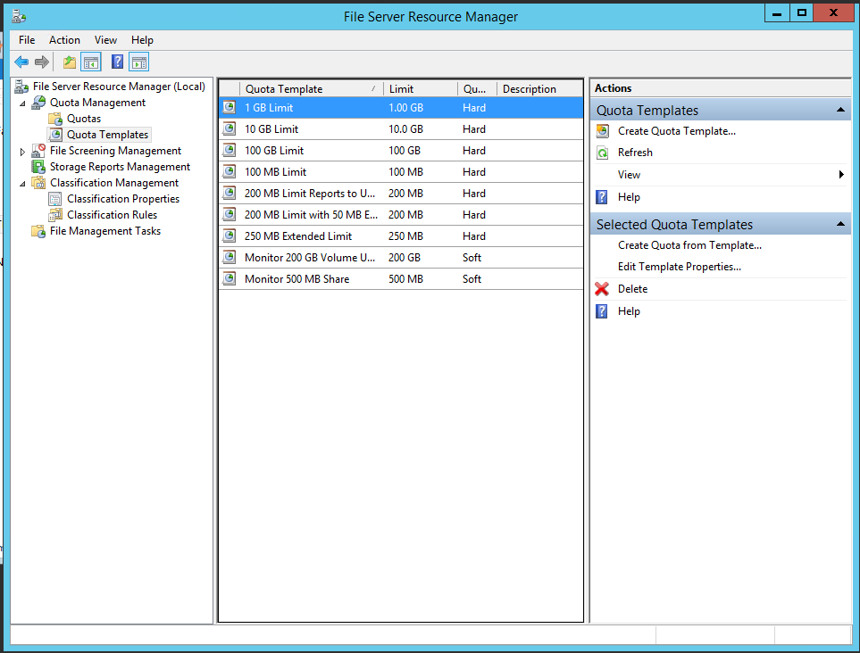Image resolution: width=860 pixels, height=653 pixels.
Task: Select the Quotas tree item
Action: 83,119
